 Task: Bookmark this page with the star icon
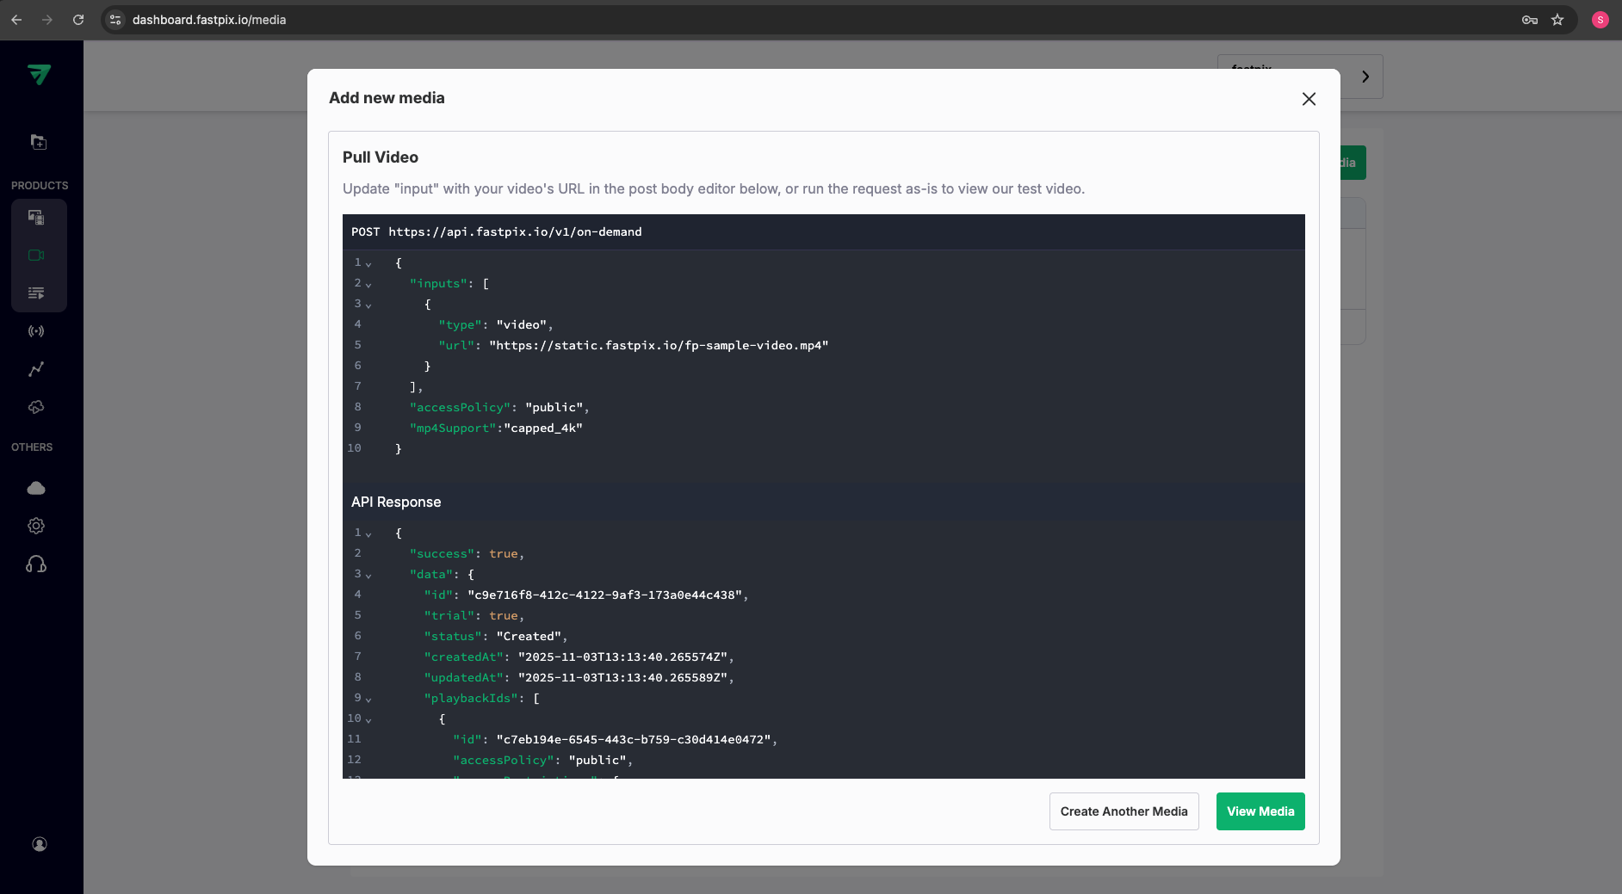(1557, 20)
